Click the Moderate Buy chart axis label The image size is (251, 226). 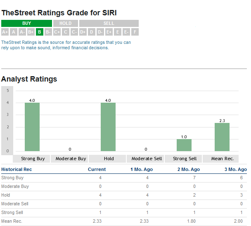(69, 159)
